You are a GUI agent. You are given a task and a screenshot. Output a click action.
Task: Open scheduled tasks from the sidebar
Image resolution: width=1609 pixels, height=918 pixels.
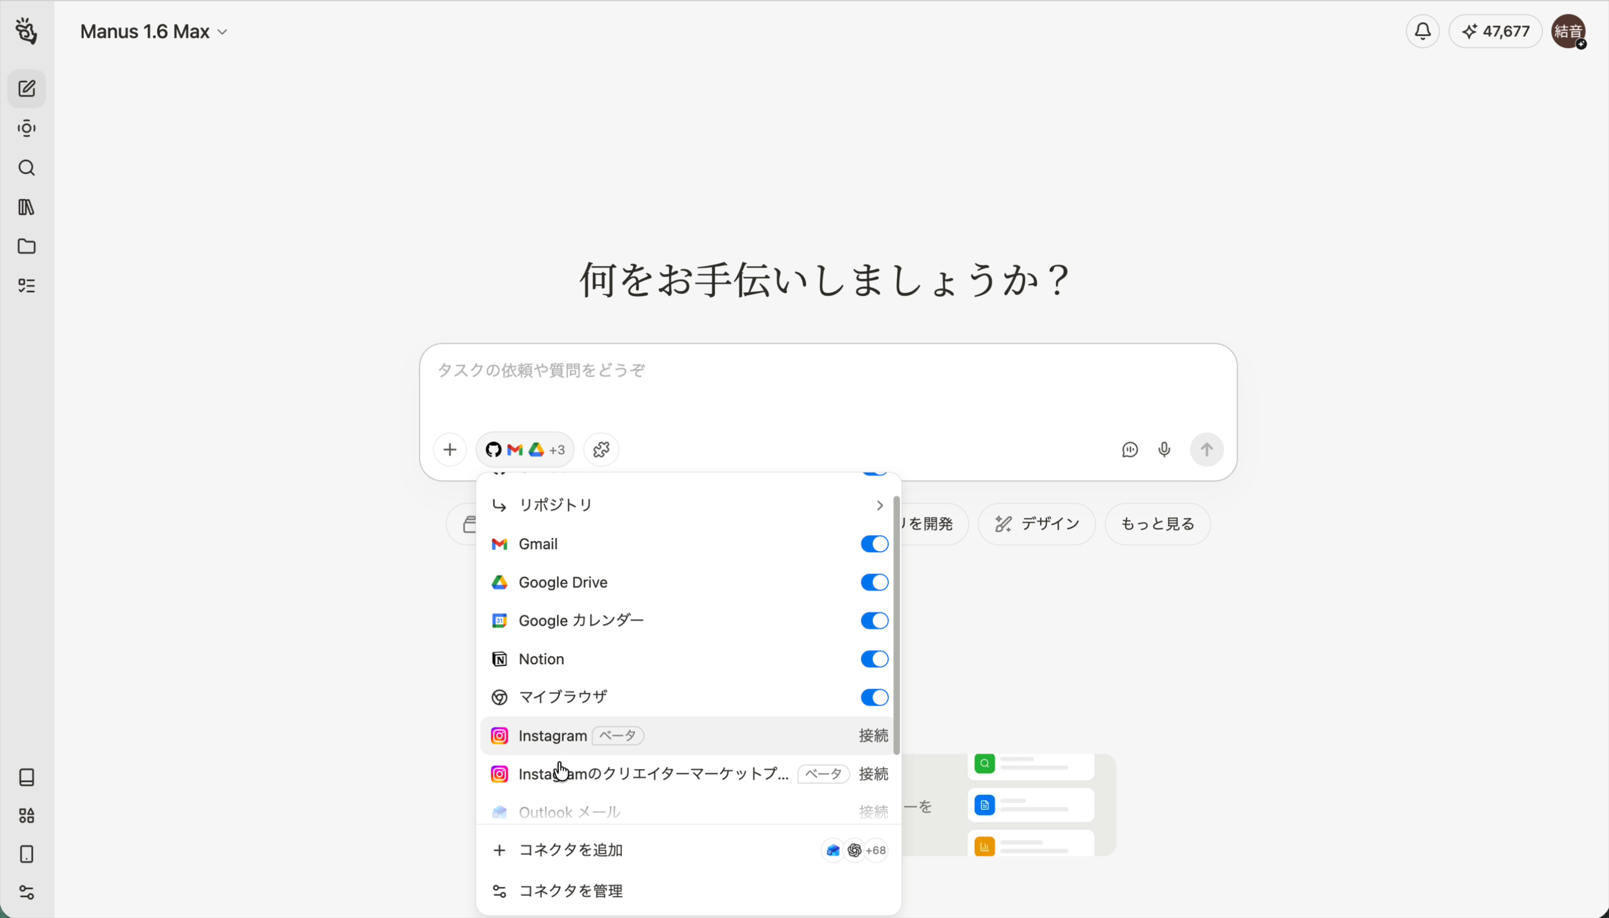tap(27, 286)
